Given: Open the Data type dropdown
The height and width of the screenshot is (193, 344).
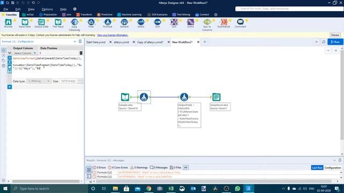Looking at the screenshot, I should (x=39, y=81).
